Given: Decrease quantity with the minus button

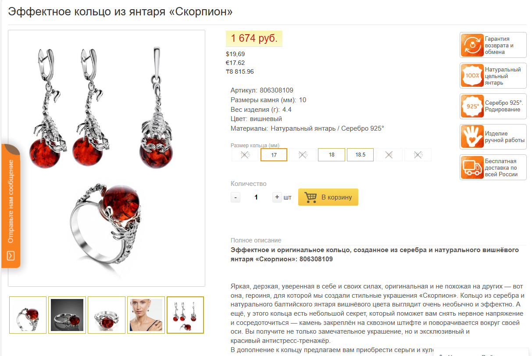Looking at the screenshot, I should tap(236, 197).
